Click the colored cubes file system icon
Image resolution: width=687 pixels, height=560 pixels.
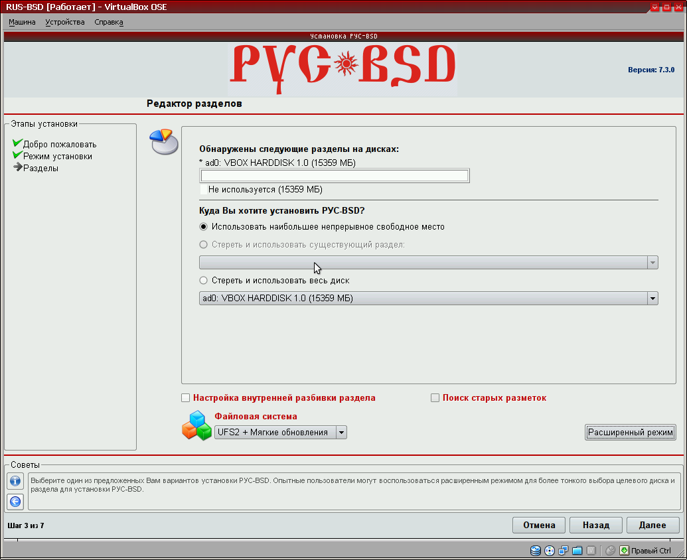click(196, 425)
